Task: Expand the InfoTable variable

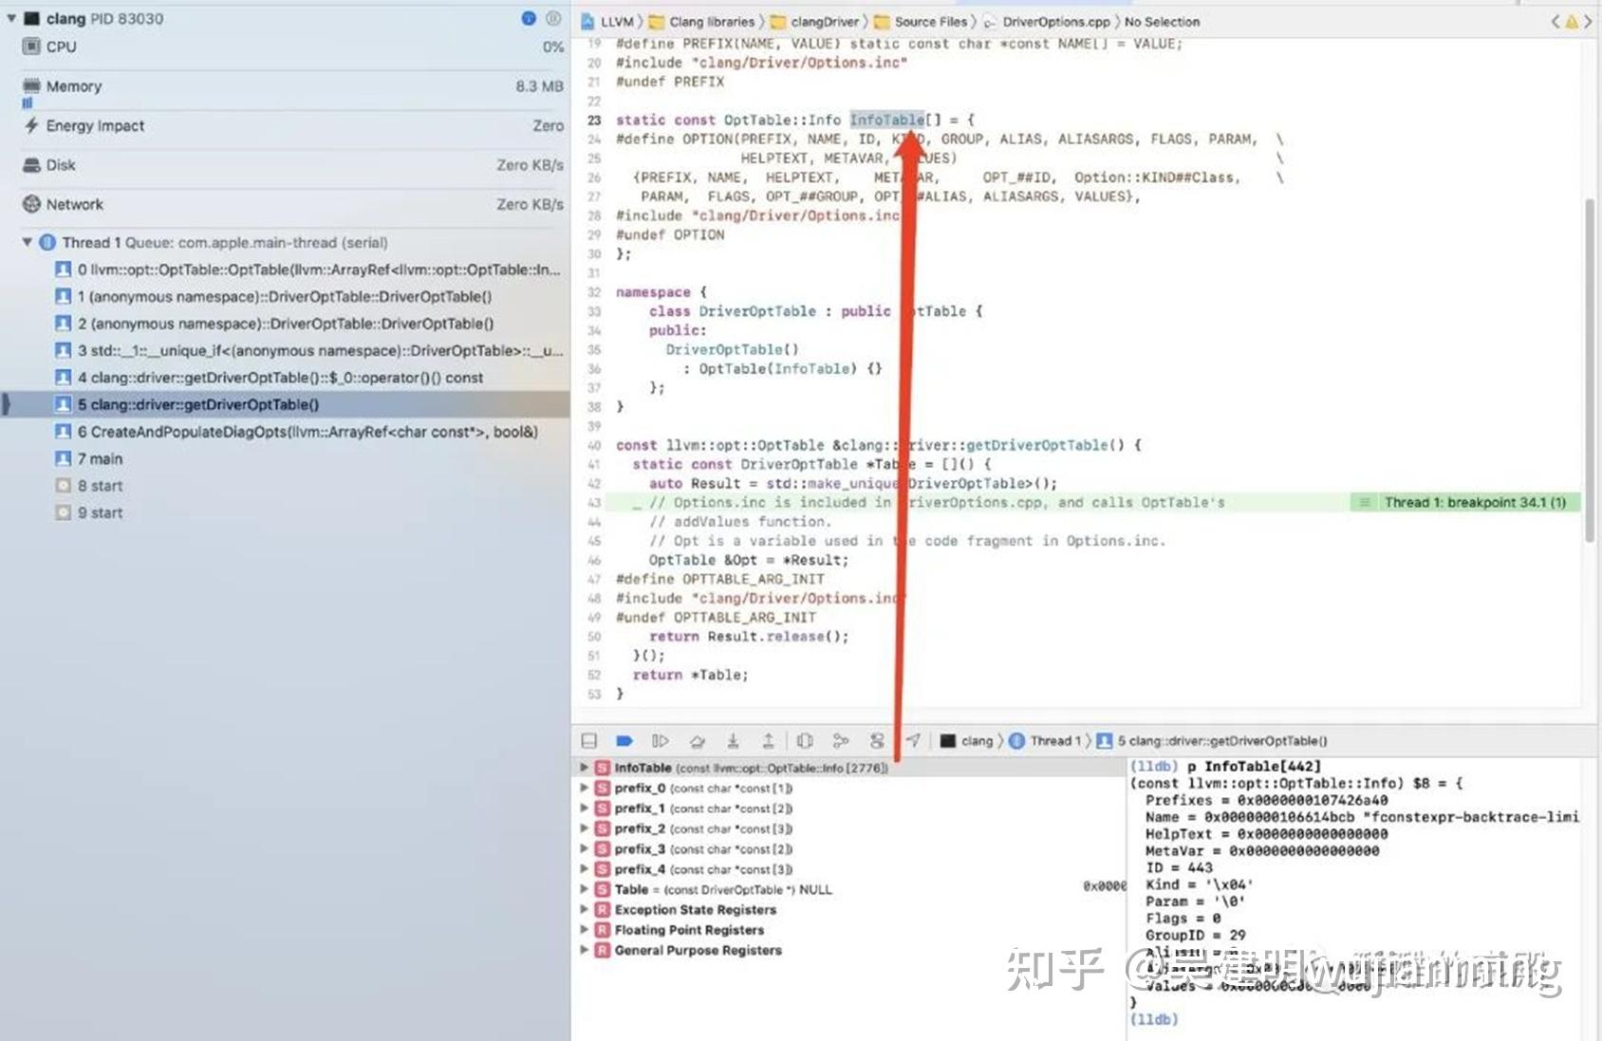Action: (584, 768)
